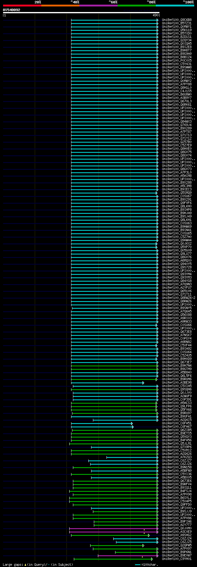Click the purple ~60% identity legend bar

click(98, 6)
